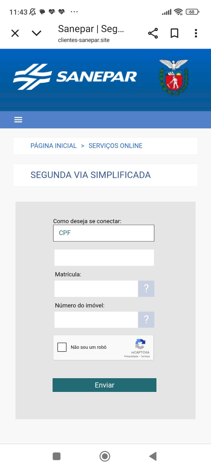Image resolution: width=211 pixels, height=469 pixels.
Task: Click the Sanepar logo
Action: 75,77
